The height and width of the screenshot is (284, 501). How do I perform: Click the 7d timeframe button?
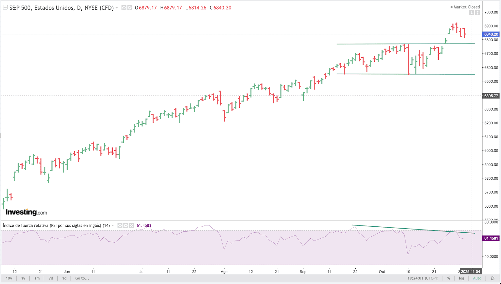tap(50, 278)
